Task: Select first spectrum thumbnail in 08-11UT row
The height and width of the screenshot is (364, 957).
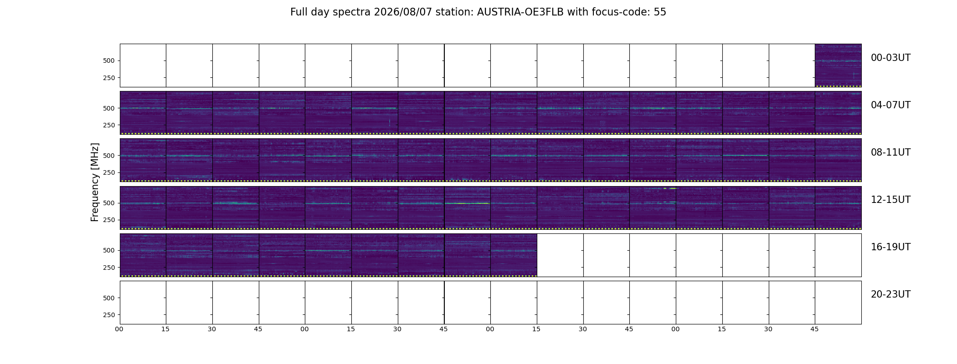Action: pos(143,160)
